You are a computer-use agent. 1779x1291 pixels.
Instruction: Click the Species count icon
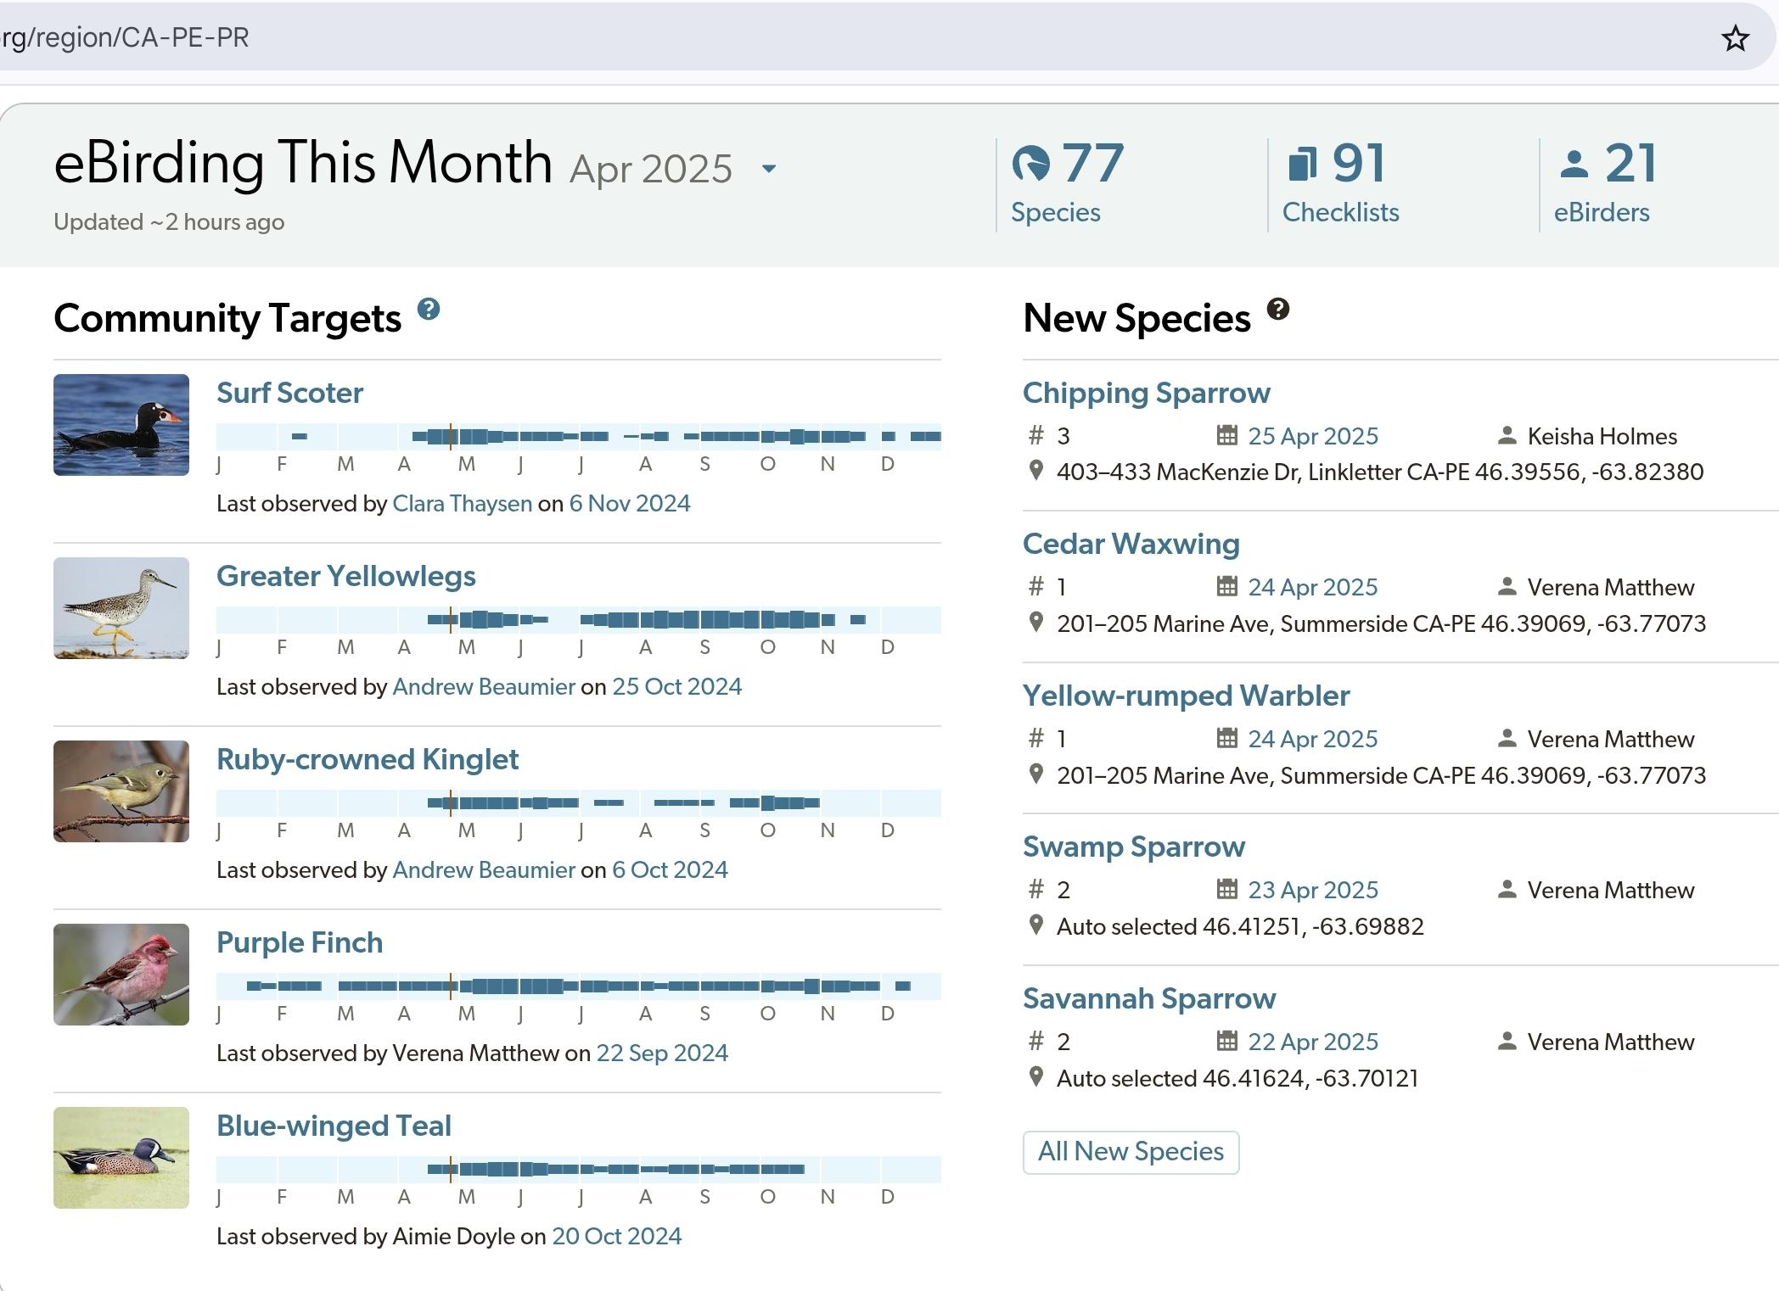click(1030, 163)
